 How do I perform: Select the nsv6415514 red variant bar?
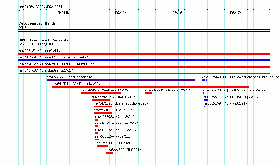click(150, 87)
